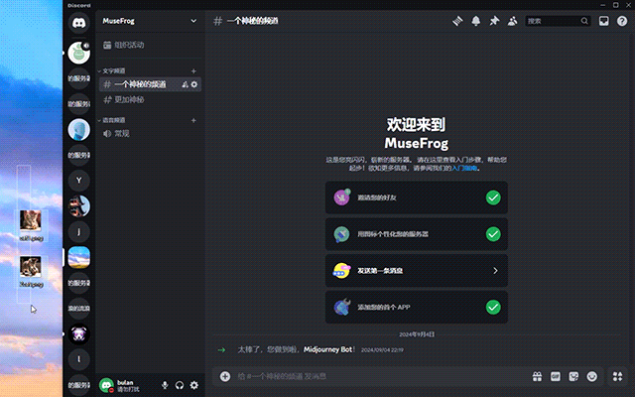Focus the message input field
Viewport: 635px width, 397px height.
pos(381,377)
